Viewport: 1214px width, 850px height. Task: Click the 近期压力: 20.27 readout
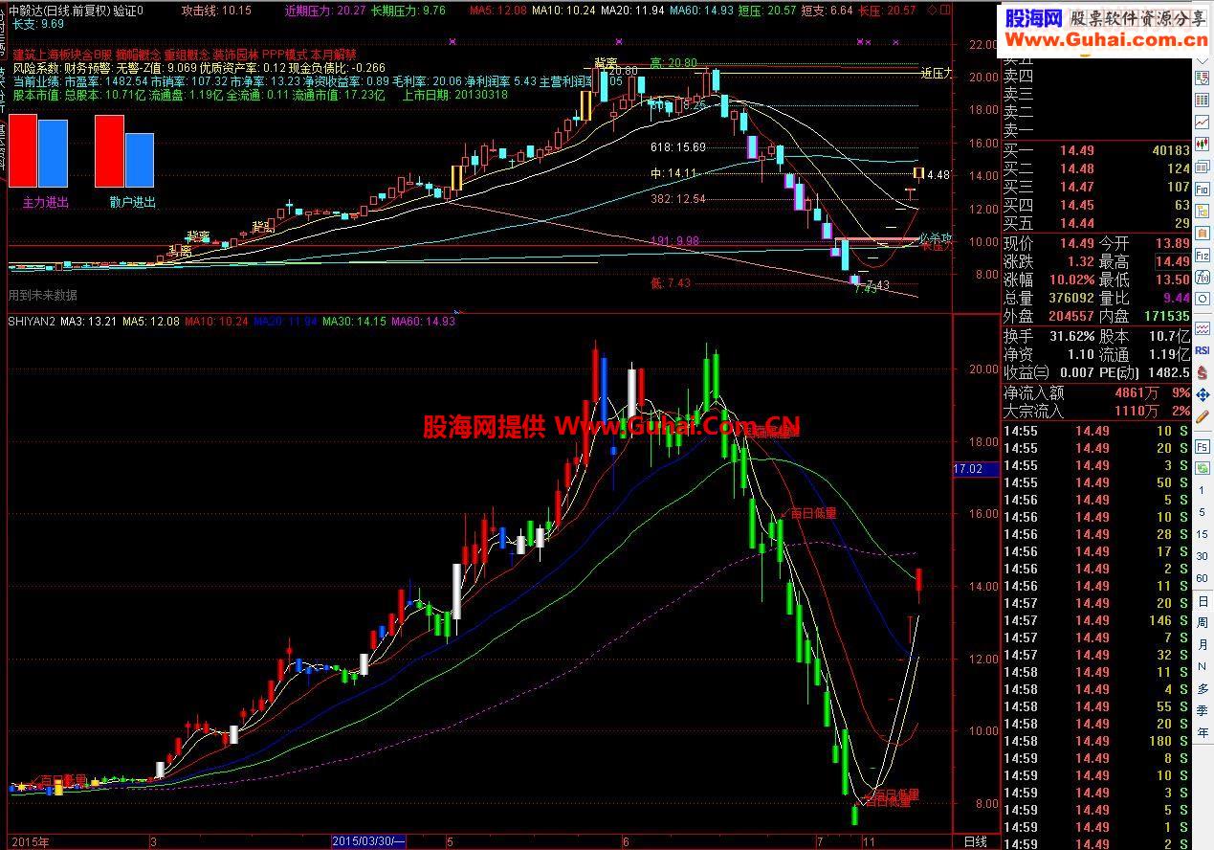tap(325, 11)
